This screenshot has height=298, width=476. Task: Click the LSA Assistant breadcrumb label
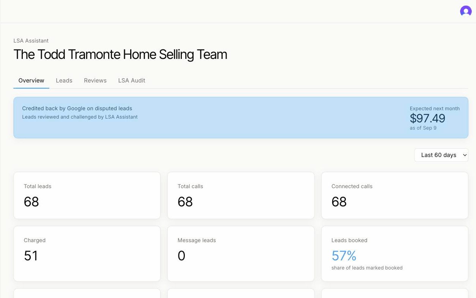tap(31, 41)
